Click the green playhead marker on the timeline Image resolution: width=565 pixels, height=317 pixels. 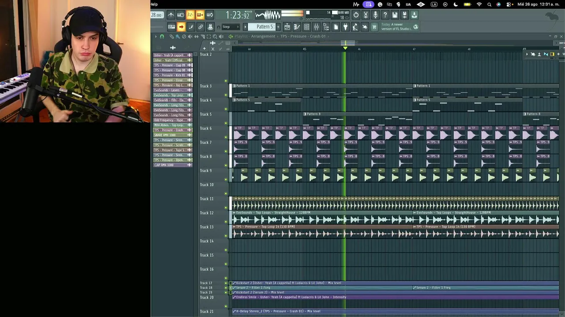click(x=345, y=48)
